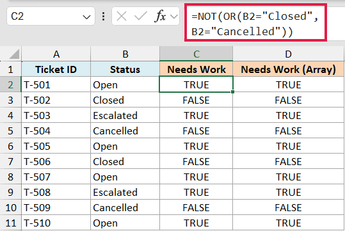The height and width of the screenshot is (231, 345).
Task: Select row 3 header
Action: (10, 100)
